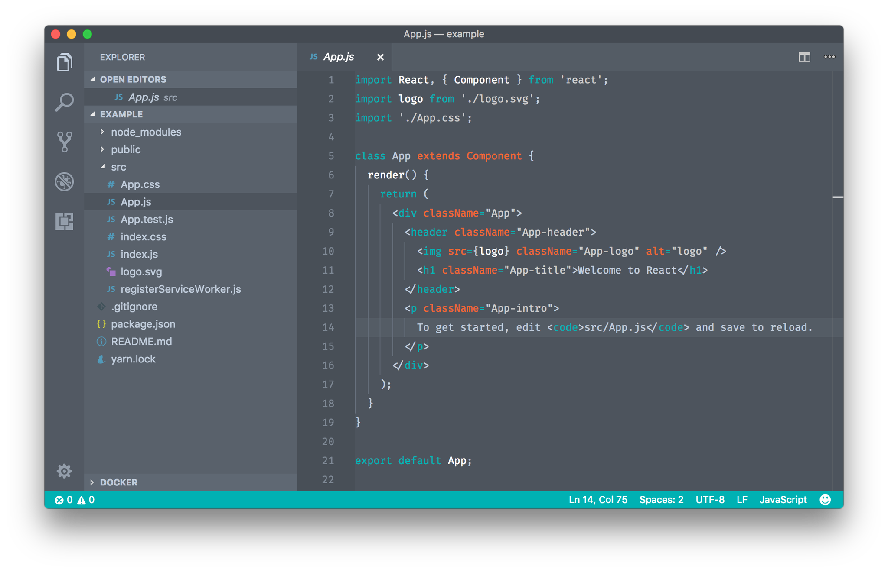The image size is (888, 572).
Task: Collapse the Open Editors section
Action: click(92, 79)
